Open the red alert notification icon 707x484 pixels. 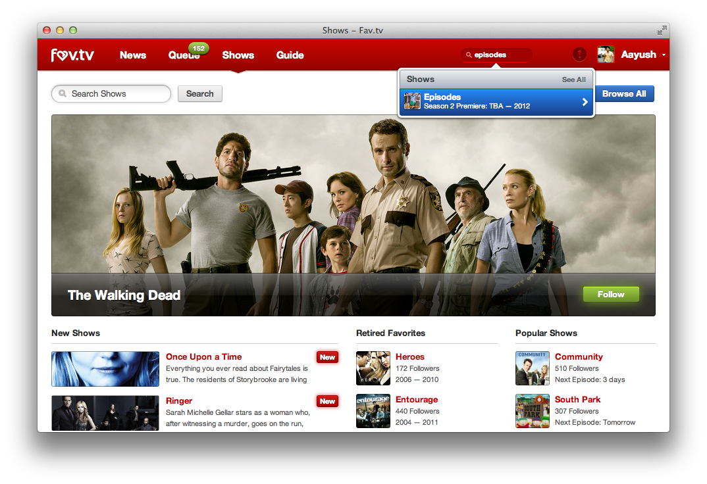[x=579, y=55]
